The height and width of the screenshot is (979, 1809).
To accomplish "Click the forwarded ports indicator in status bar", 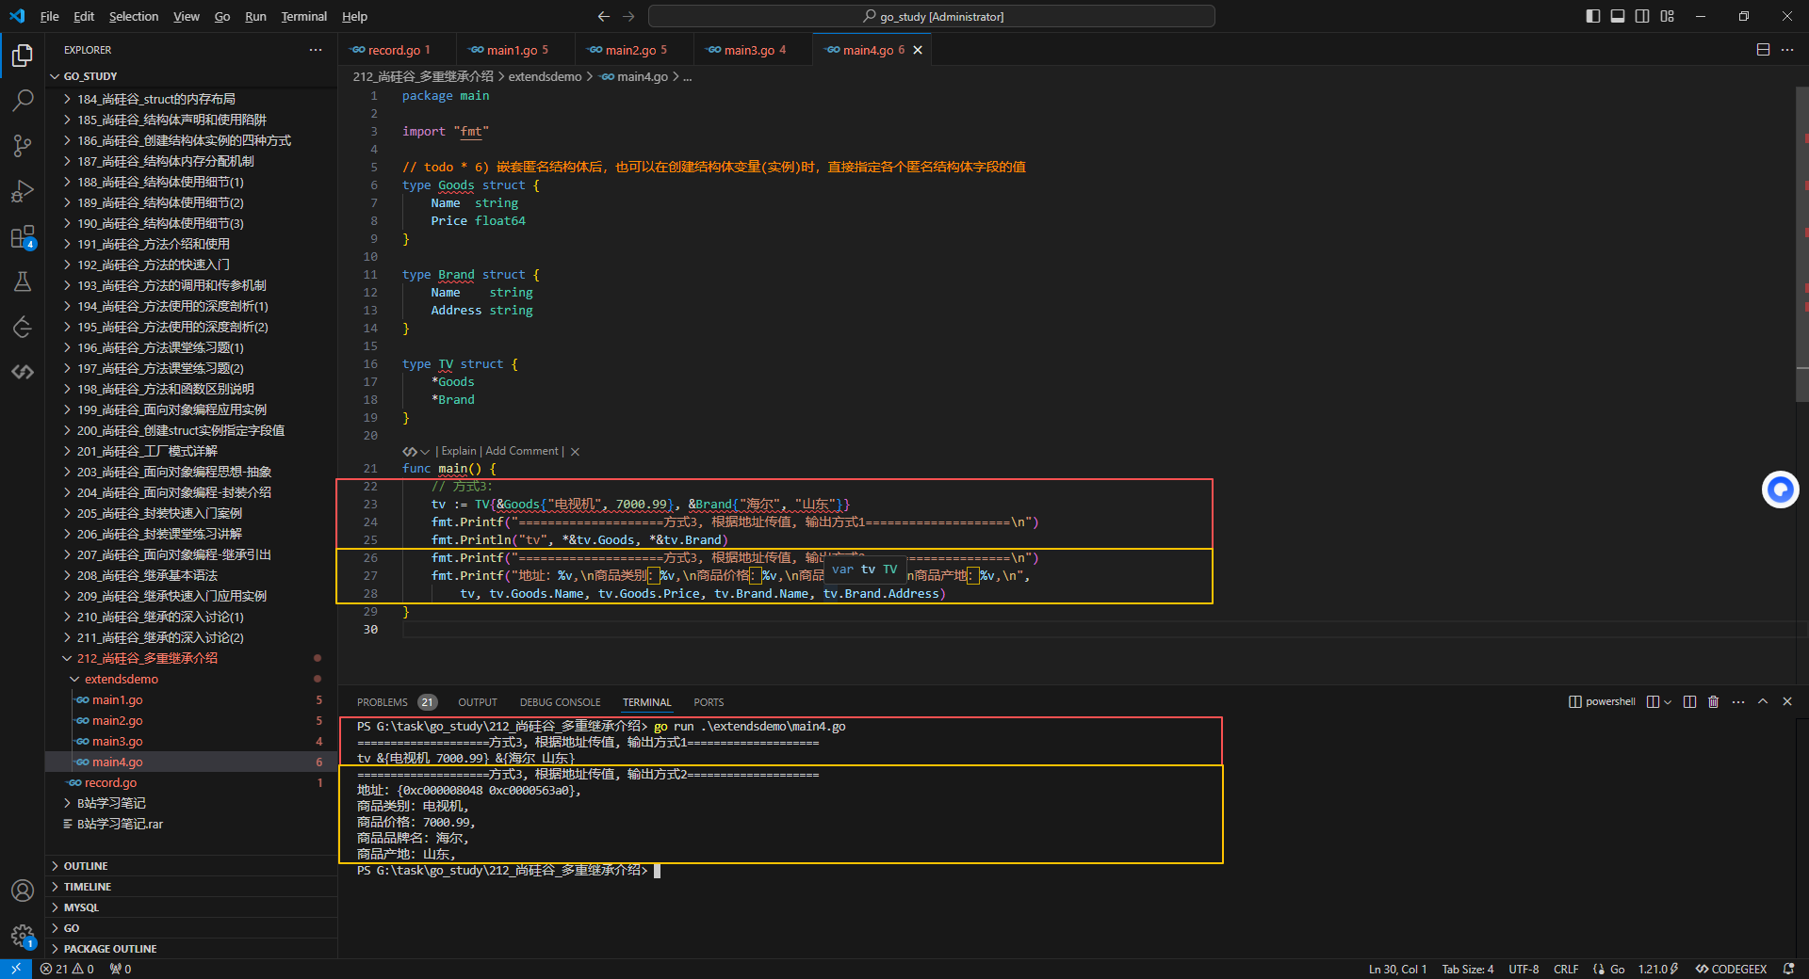I will point(121,969).
